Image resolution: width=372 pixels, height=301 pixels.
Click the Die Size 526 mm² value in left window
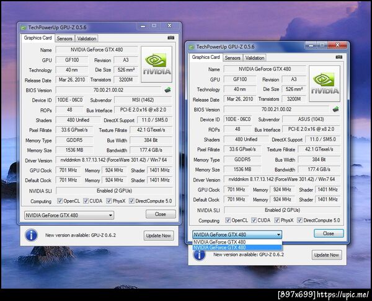pos(126,70)
